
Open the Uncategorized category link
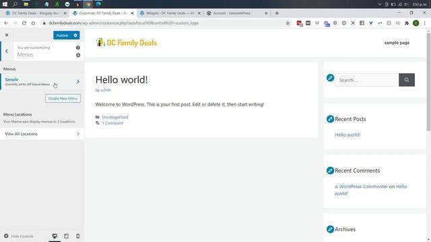tap(115, 117)
